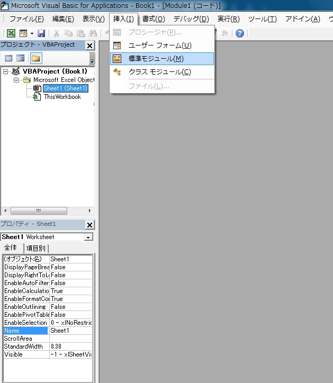Click the Name property value Sheet1
Image resolution: width=333 pixels, height=383 pixels.
(70, 331)
